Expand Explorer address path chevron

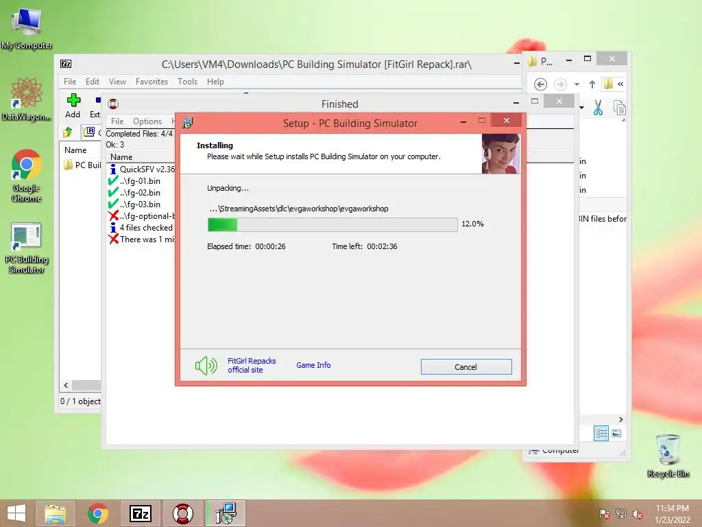point(620,84)
